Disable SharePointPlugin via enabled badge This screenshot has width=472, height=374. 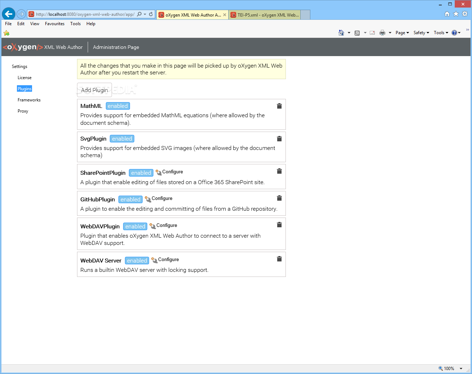pyautogui.click(x=141, y=173)
